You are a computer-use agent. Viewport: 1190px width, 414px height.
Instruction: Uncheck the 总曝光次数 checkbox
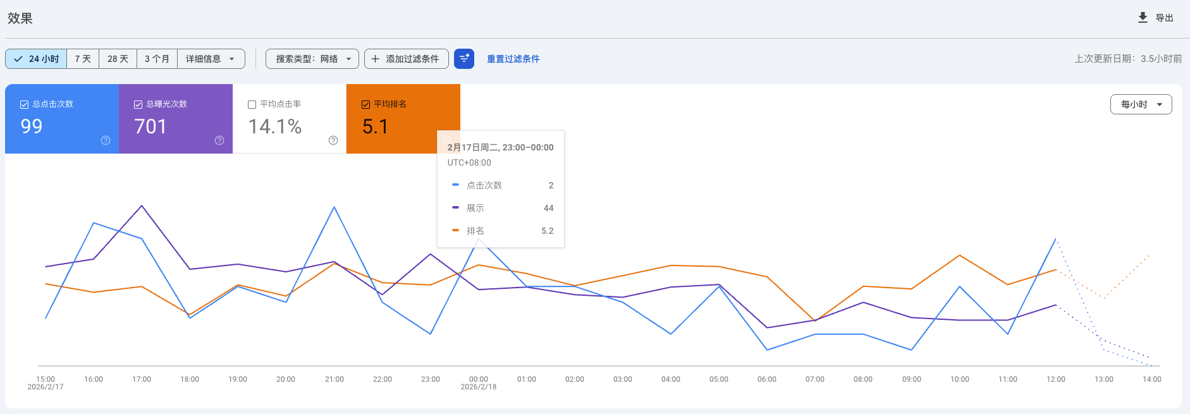tap(138, 104)
